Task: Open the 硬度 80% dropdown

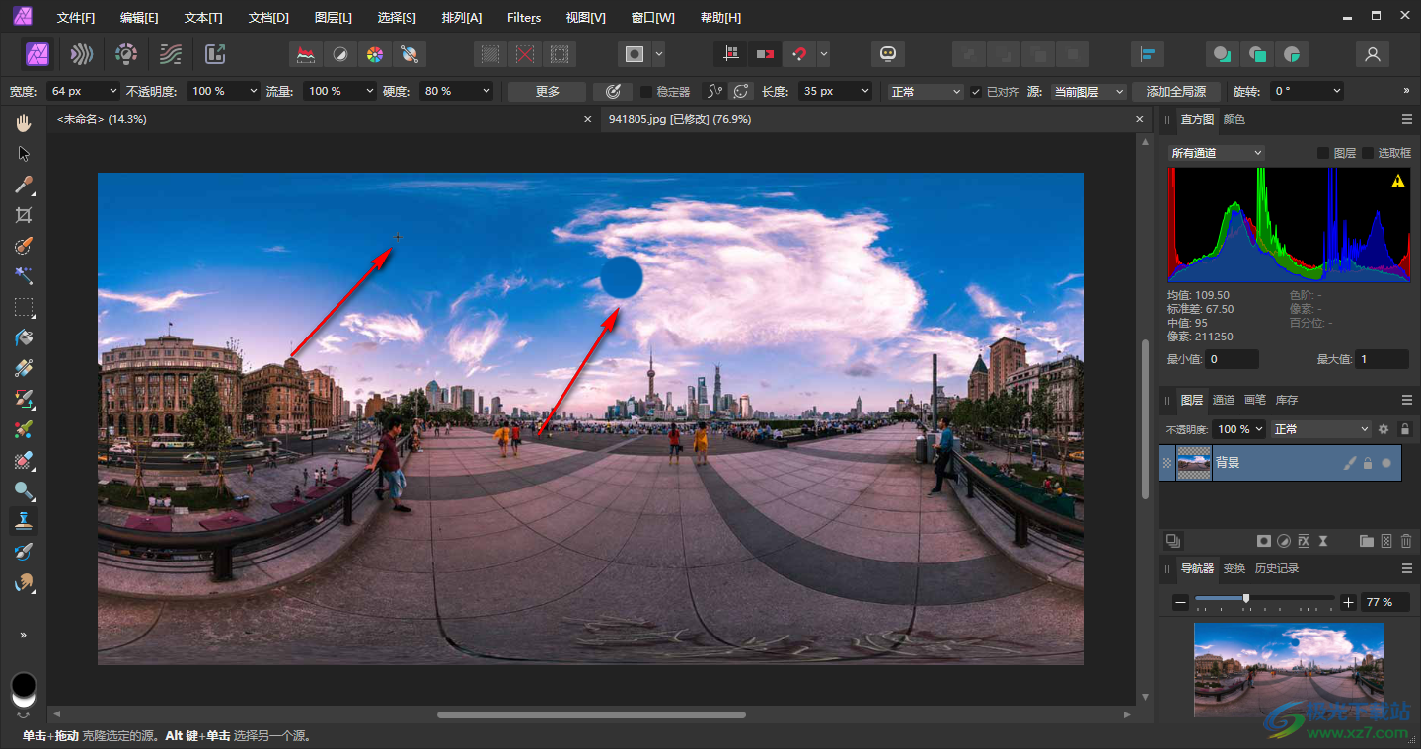Action: 456,91
